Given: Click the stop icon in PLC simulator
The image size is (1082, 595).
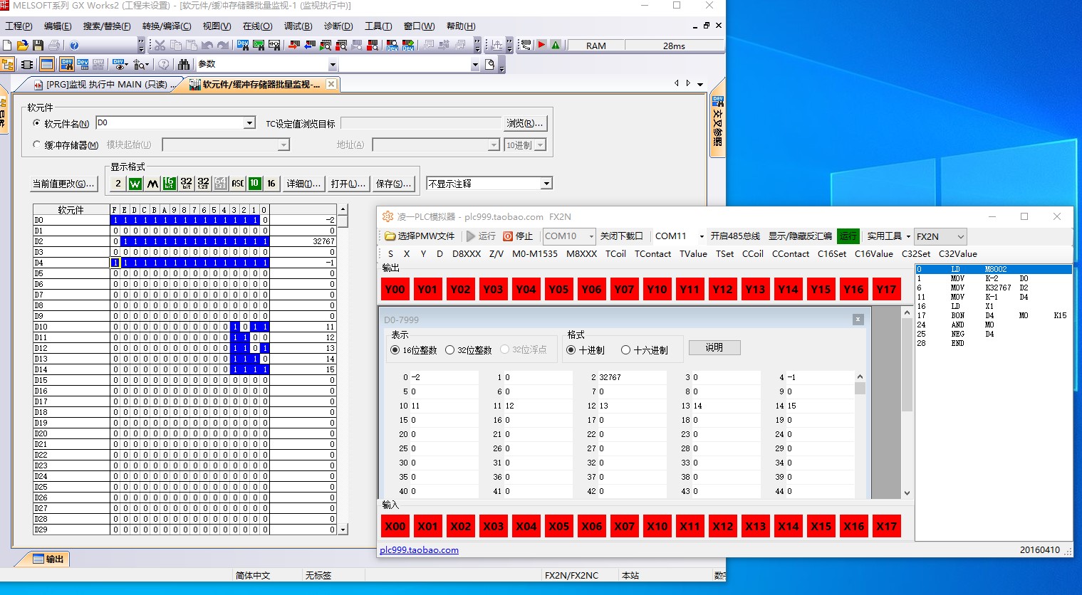Looking at the screenshot, I should point(518,236).
